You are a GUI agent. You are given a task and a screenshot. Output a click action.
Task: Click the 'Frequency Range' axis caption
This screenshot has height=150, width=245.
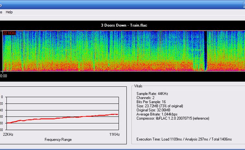(x=58, y=140)
